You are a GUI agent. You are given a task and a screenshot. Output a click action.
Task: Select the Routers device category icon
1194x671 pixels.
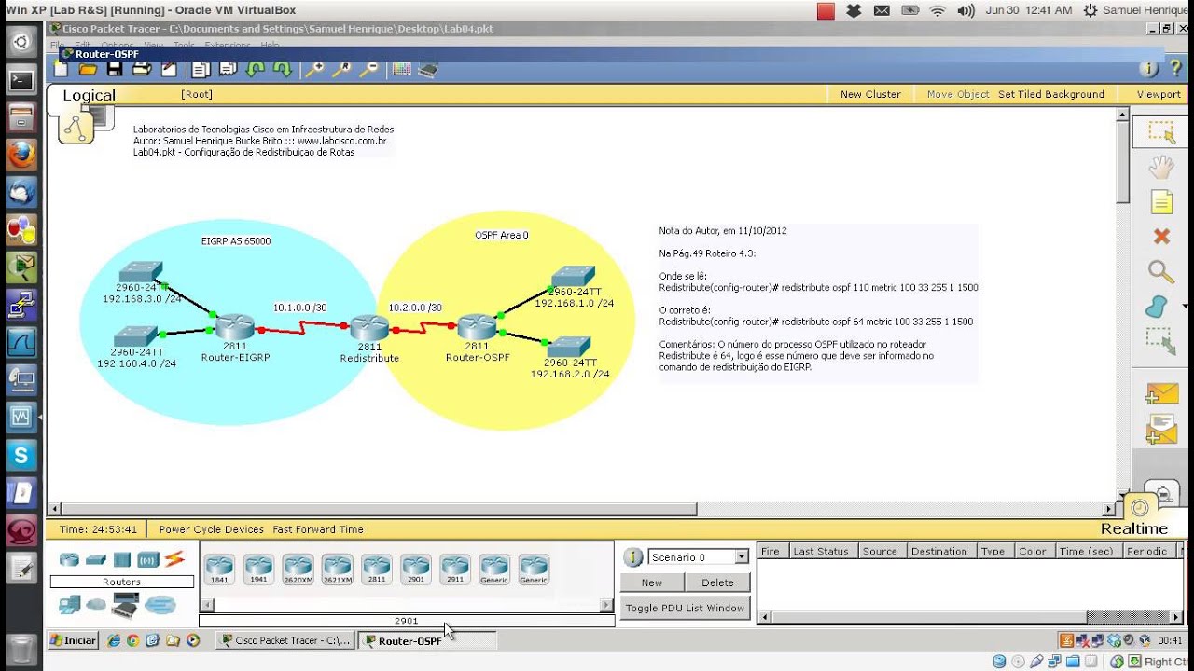(69, 560)
